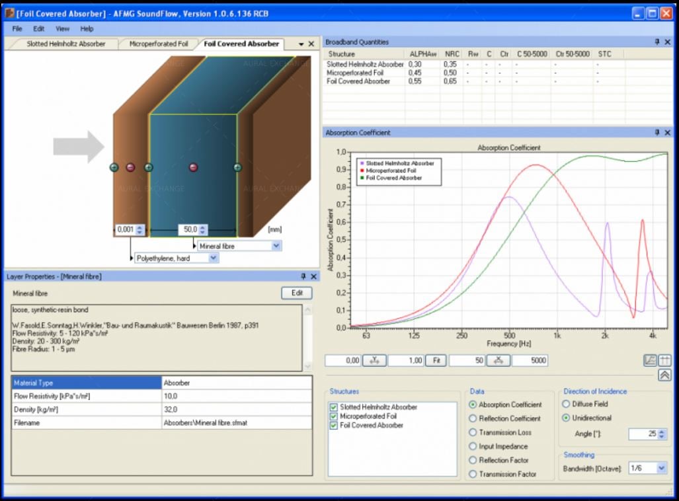
Task: Select the Transmission Loss radio button
Action: tap(473, 432)
